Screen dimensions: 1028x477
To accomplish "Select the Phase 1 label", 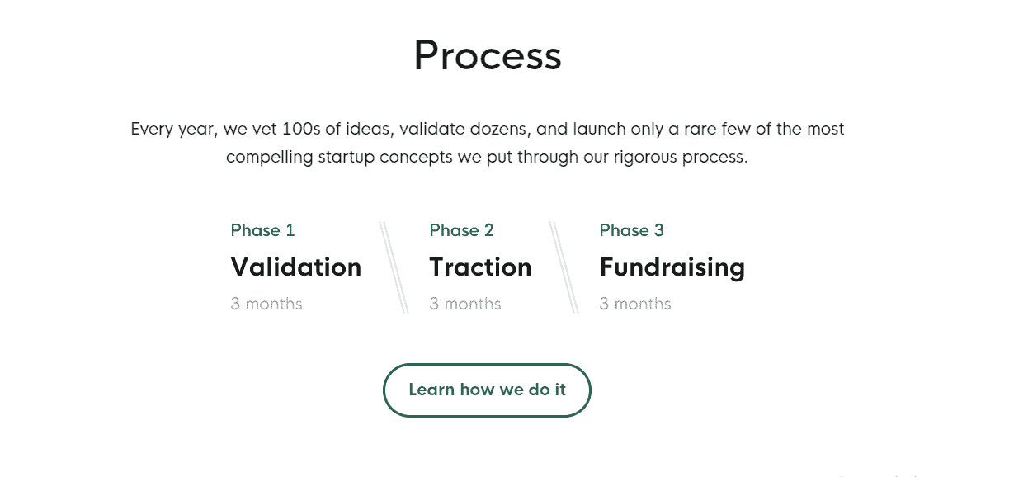I will [x=262, y=230].
